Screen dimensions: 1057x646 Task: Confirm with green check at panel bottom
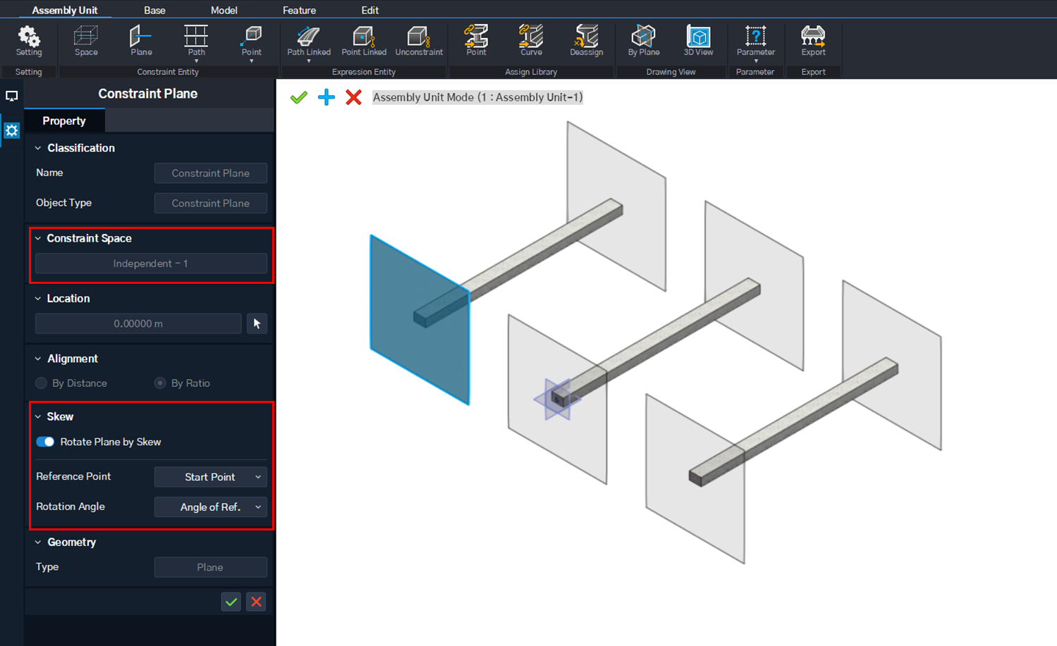(231, 602)
